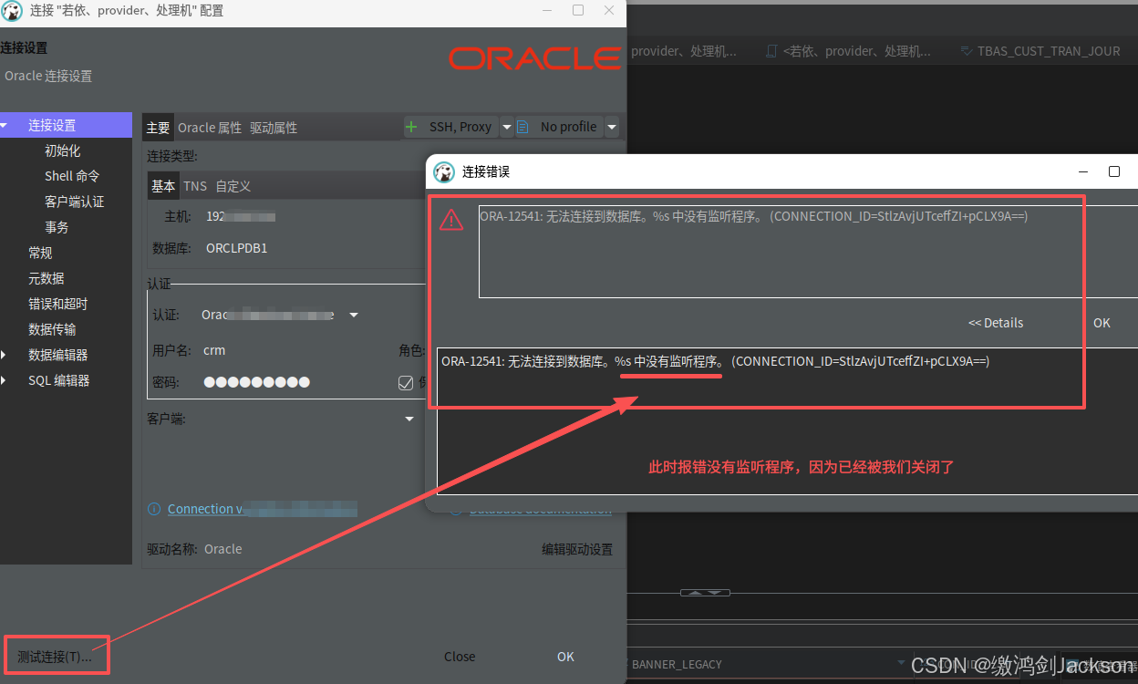Select 错误和超时 in settings tree
The image size is (1138, 684).
point(58,304)
